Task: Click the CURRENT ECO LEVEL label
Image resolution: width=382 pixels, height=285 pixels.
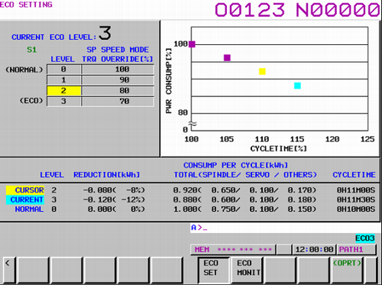Action: click(54, 37)
